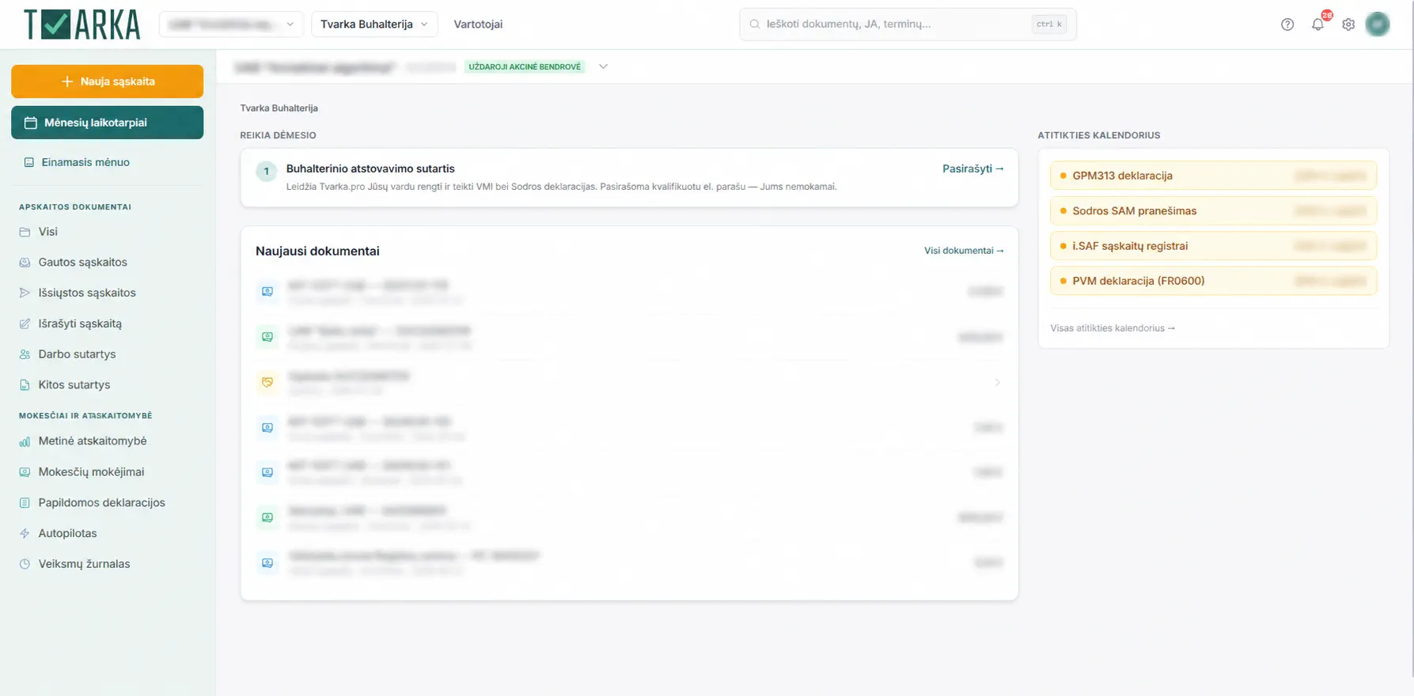This screenshot has height=696, width=1414.
Task: Click the Išsiųstos sąskaitos send icon
Action: (25, 293)
